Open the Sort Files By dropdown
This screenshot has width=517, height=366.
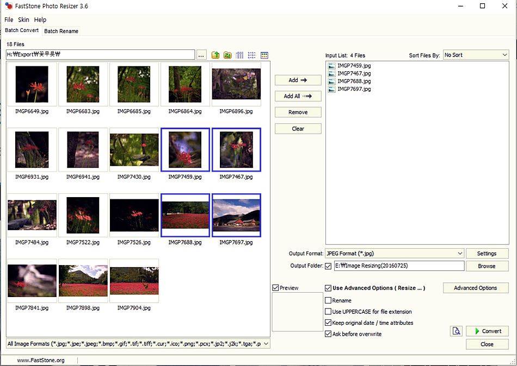click(476, 55)
